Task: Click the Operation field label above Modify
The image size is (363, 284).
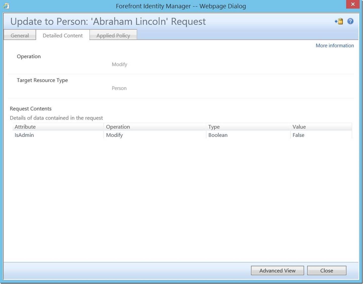Action: coord(29,56)
